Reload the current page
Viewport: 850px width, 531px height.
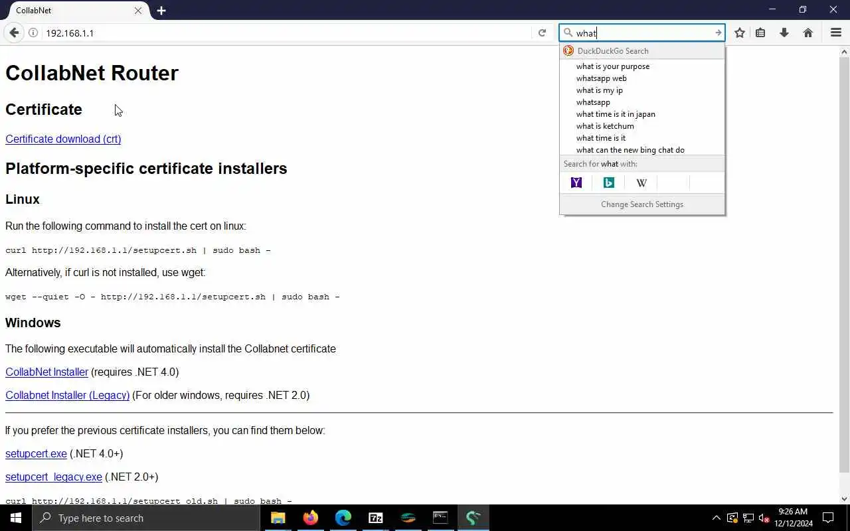tap(542, 33)
